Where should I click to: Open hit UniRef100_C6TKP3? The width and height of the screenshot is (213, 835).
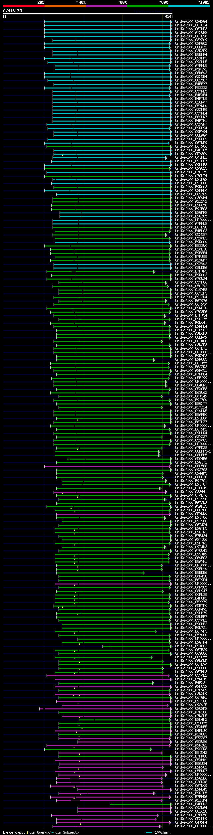pos(191,29)
